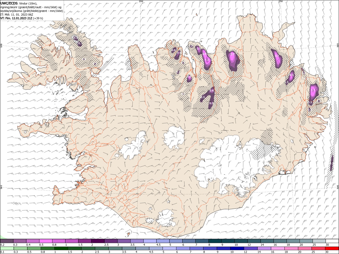The height and width of the screenshot is (254, 339).
Task: Pick the 14 light violet rain scale swatch
Action: pyautogui.click(x=264, y=248)
